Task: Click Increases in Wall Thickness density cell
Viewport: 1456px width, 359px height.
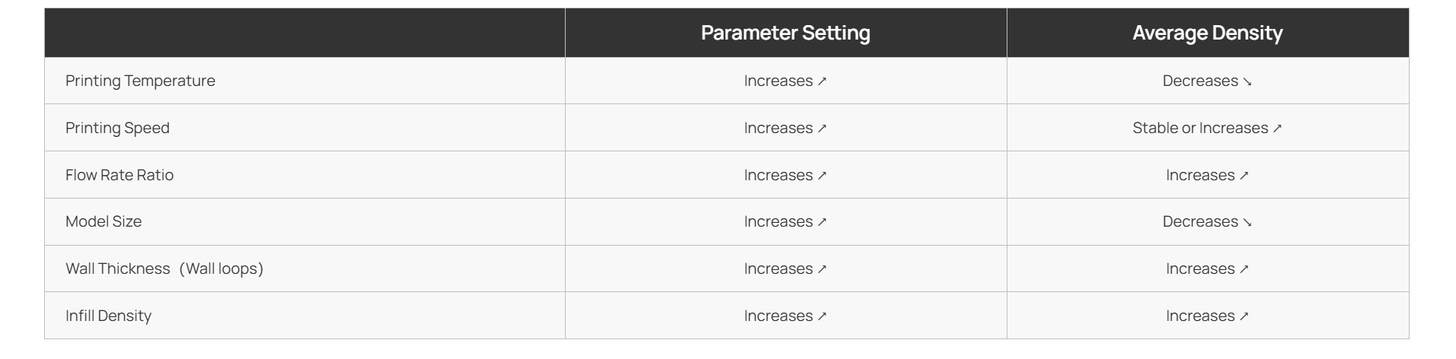Action: point(1200,268)
